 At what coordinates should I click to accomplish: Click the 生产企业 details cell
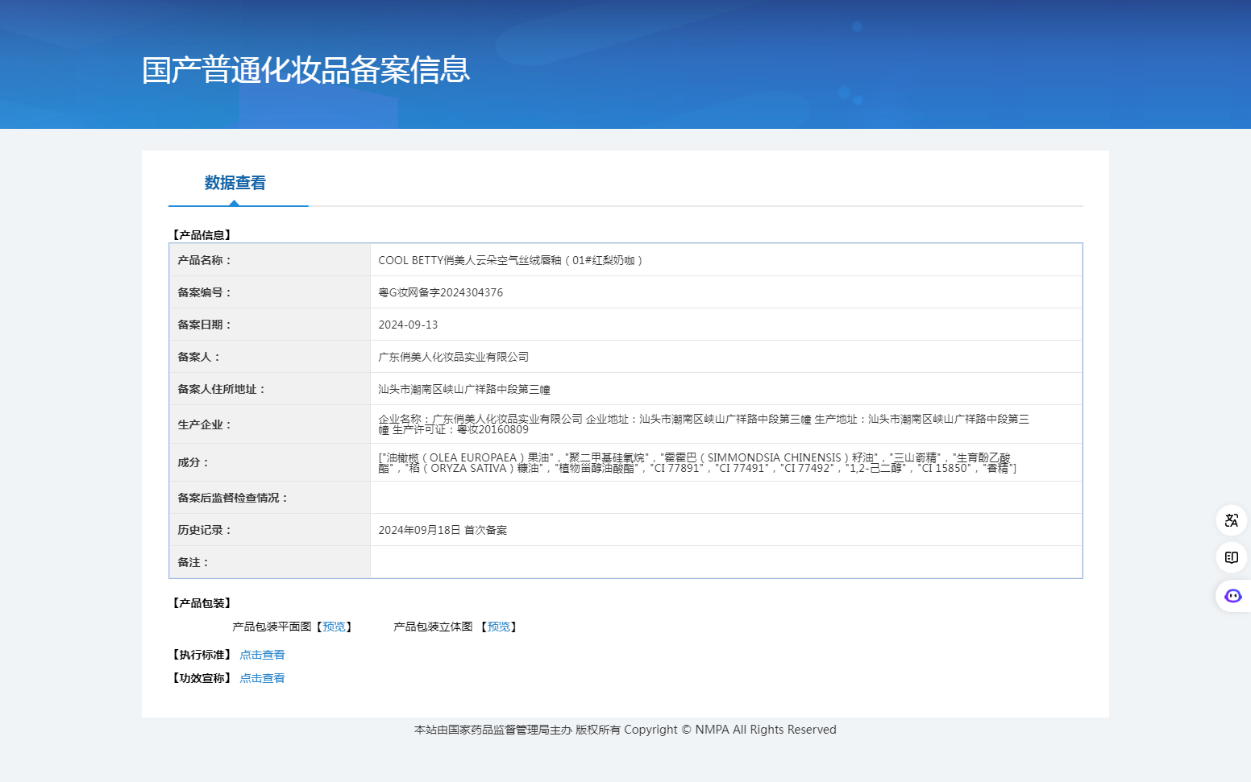703,424
